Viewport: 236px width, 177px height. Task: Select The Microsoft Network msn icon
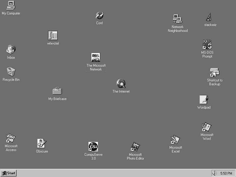[x=96, y=57]
